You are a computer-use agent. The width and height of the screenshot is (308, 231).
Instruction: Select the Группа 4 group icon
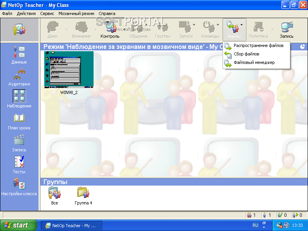click(83, 196)
